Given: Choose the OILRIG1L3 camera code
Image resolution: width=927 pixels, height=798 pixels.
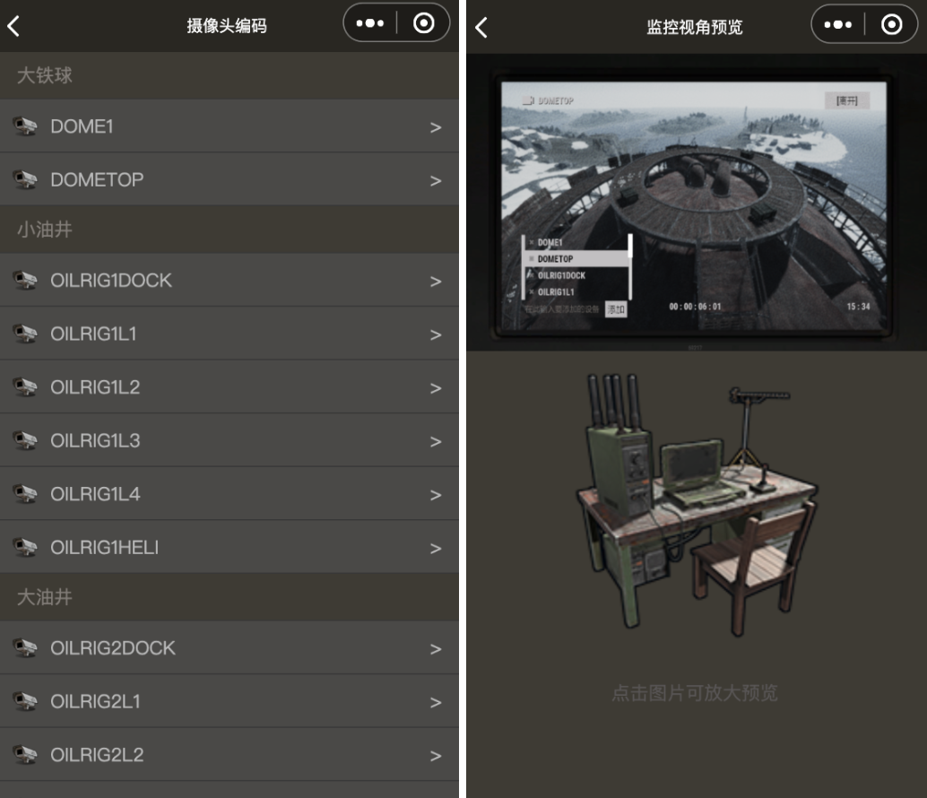Looking at the screenshot, I should tap(230, 440).
